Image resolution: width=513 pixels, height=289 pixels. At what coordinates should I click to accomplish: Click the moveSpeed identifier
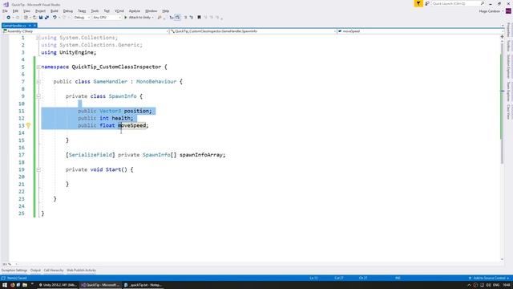[131, 125]
